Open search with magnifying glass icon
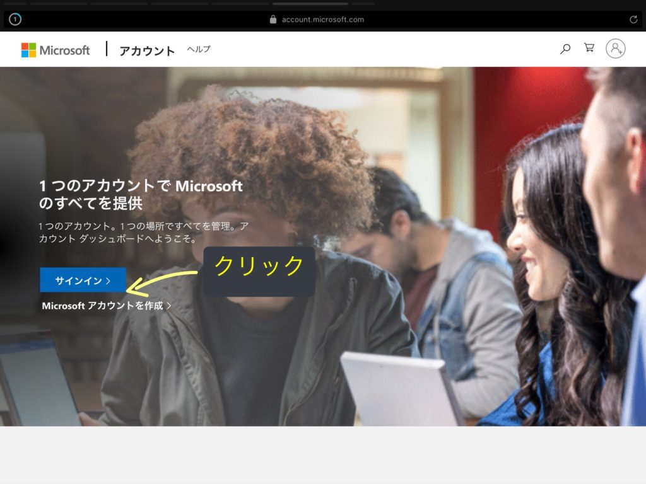 (565, 49)
